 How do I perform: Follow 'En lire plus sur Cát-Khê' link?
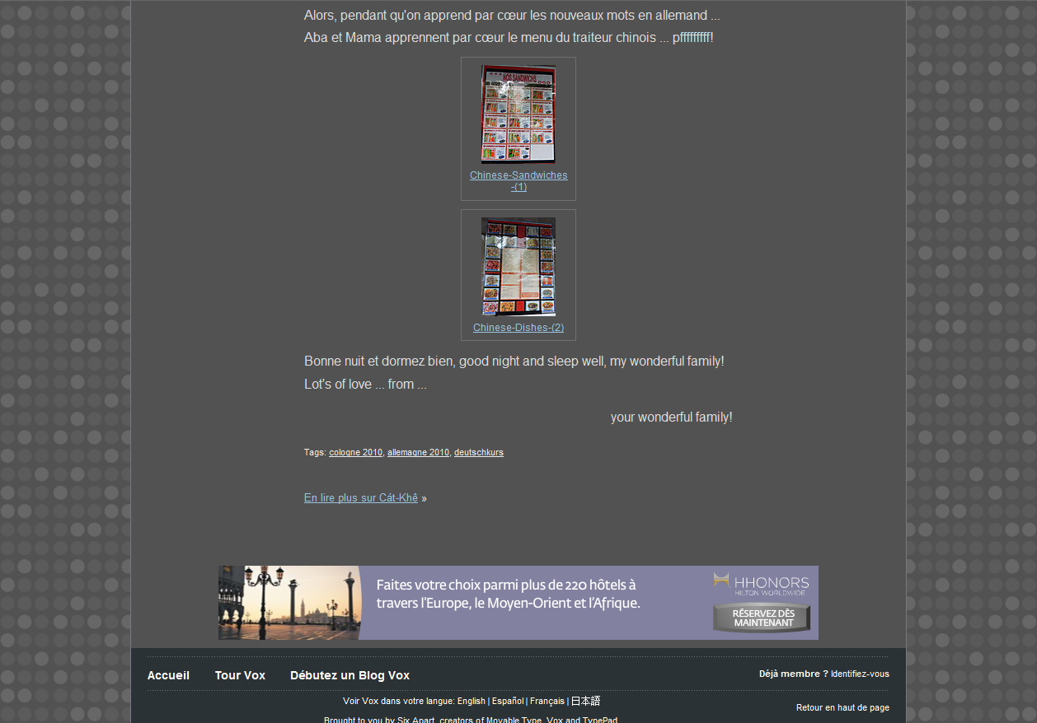tap(360, 498)
